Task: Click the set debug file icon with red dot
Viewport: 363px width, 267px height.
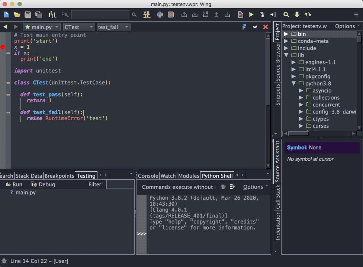Action: click(x=241, y=15)
